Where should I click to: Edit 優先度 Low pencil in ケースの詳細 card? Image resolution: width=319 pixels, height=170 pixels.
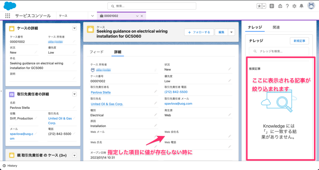coord(74,52)
